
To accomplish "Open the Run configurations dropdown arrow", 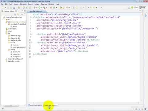I will 42,8.
